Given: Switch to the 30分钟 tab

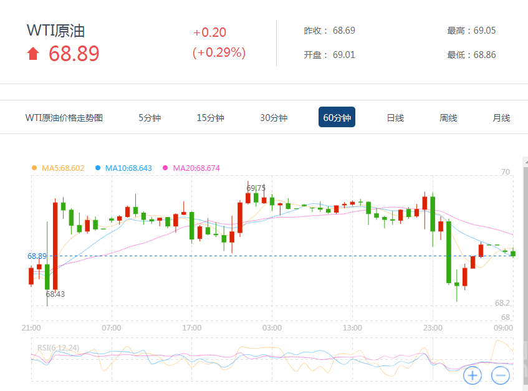Looking at the screenshot, I should pos(274,117).
